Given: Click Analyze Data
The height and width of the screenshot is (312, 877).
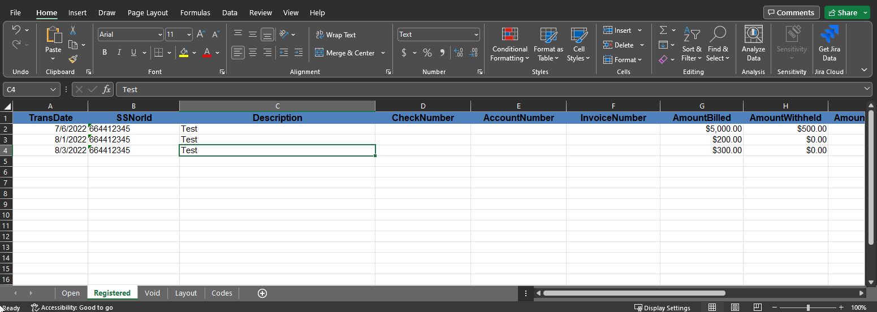Looking at the screenshot, I should 753,44.
